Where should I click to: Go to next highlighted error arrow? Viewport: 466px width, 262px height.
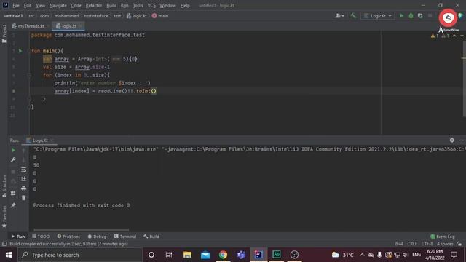(x=462, y=36)
